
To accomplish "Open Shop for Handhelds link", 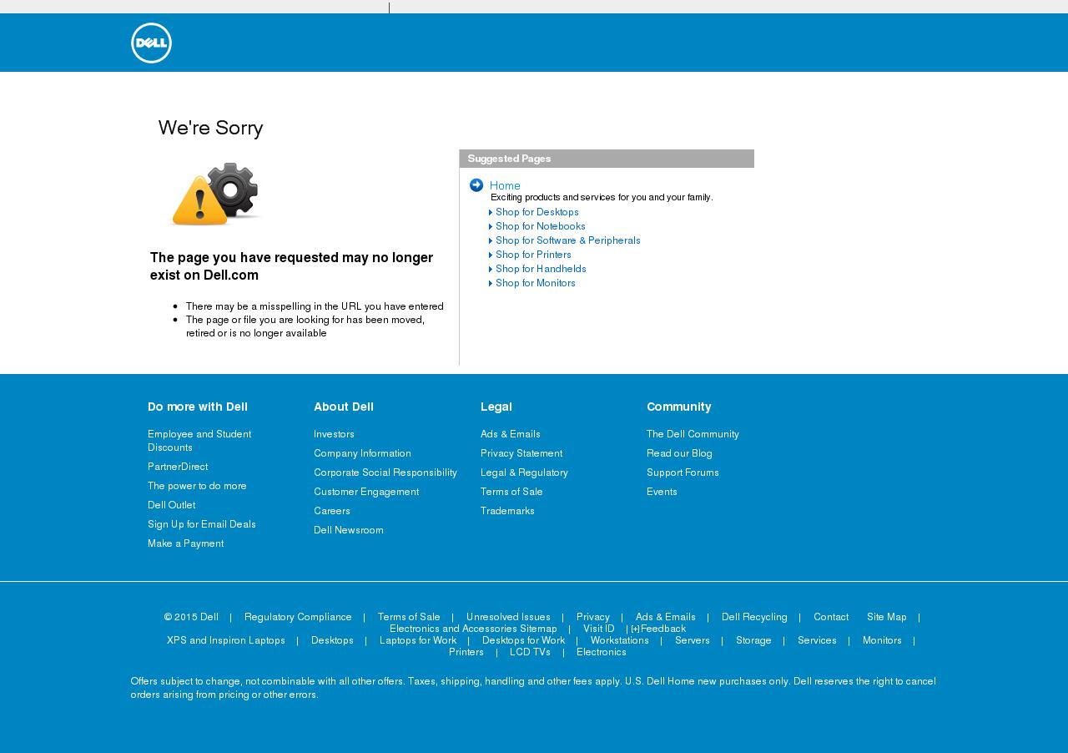I will 541,269.
